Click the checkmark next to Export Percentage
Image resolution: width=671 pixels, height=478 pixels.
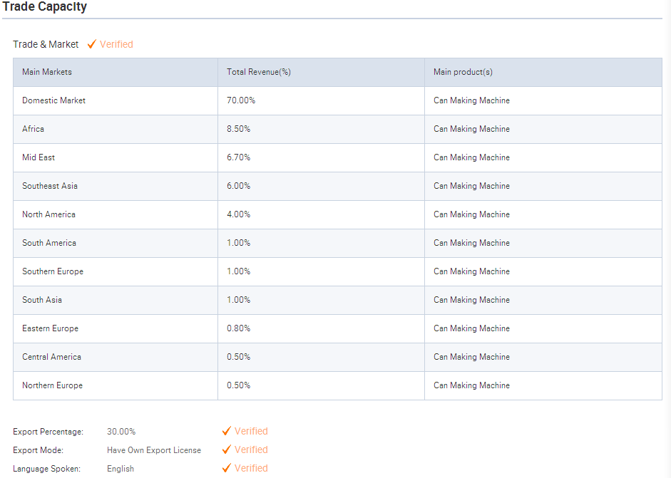[x=227, y=431]
